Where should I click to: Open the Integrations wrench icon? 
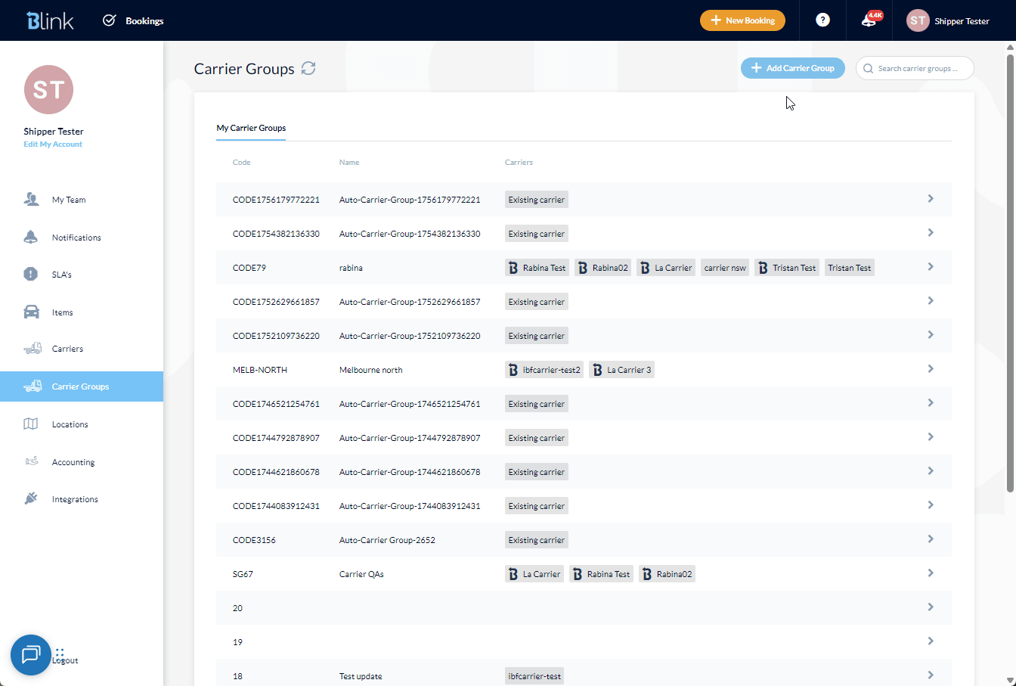31,498
